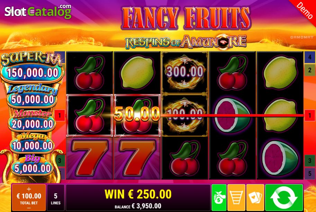The height and width of the screenshot is (212, 316).
Task: Click the 5 Lines selector
Action: click(56, 197)
